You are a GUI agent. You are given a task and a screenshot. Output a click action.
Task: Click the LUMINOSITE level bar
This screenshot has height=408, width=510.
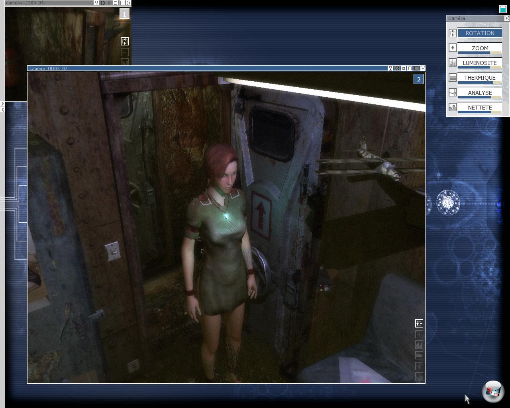480,68
